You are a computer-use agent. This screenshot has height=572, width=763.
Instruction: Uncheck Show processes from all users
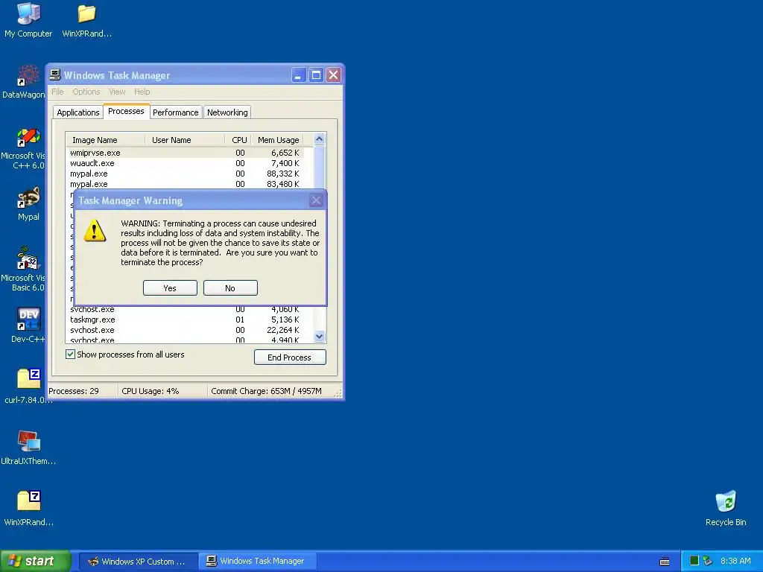pyautogui.click(x=71, y=354)
